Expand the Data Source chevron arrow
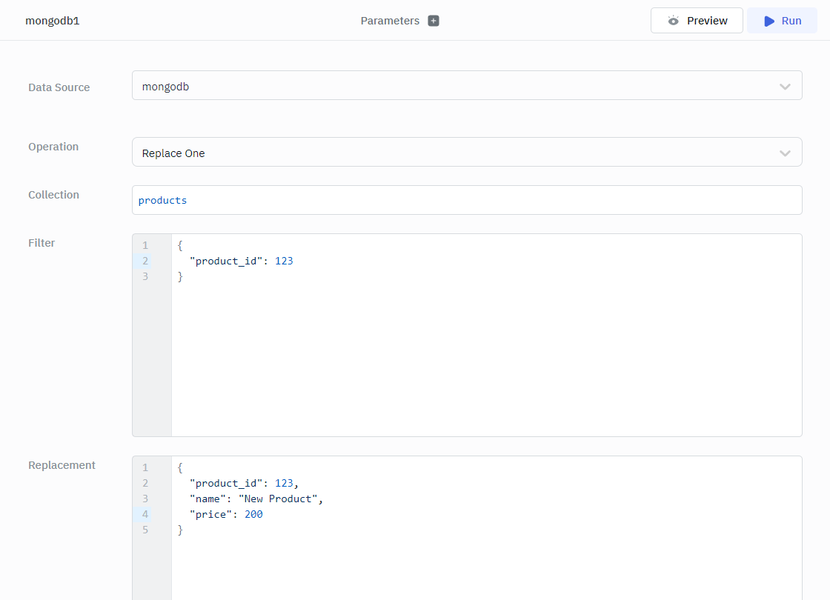Image resolution: width=830 pixels, height=600 pixels. click(785, 87)
